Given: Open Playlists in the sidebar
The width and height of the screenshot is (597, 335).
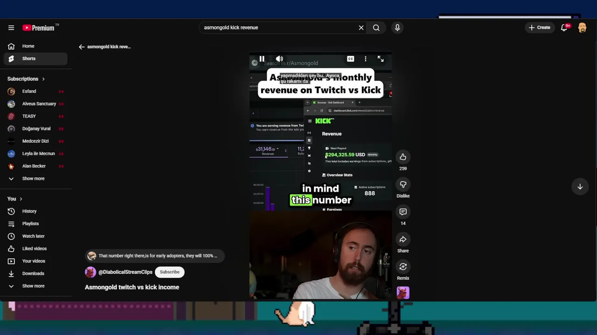Looking at the screenshot, I should (x=35, y=224).
